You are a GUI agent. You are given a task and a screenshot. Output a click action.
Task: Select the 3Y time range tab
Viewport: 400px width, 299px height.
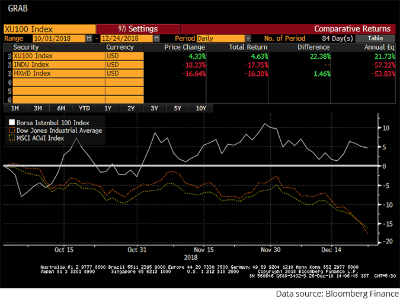[x=154, y=109]
